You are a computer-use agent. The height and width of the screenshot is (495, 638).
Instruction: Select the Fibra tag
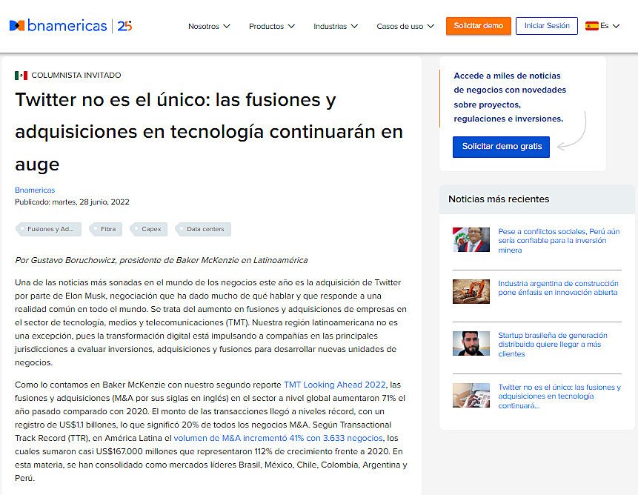coord(106,229)
